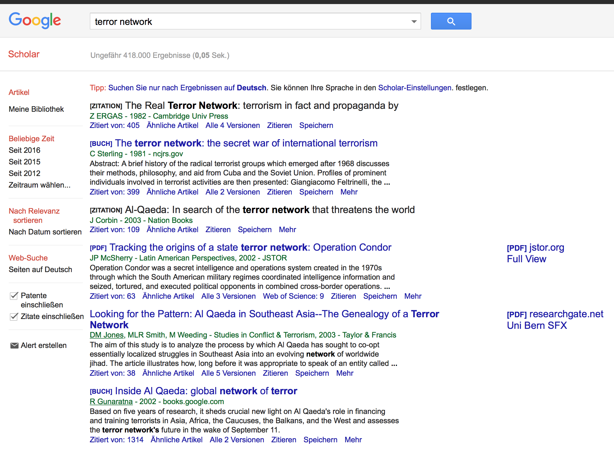Open 'Zitiert von: 1314' for Gunaratna book
This screenshot has width=614, height=451.
(116, 440)
